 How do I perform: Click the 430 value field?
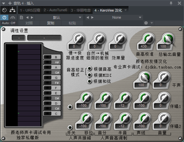pos(144,46)
